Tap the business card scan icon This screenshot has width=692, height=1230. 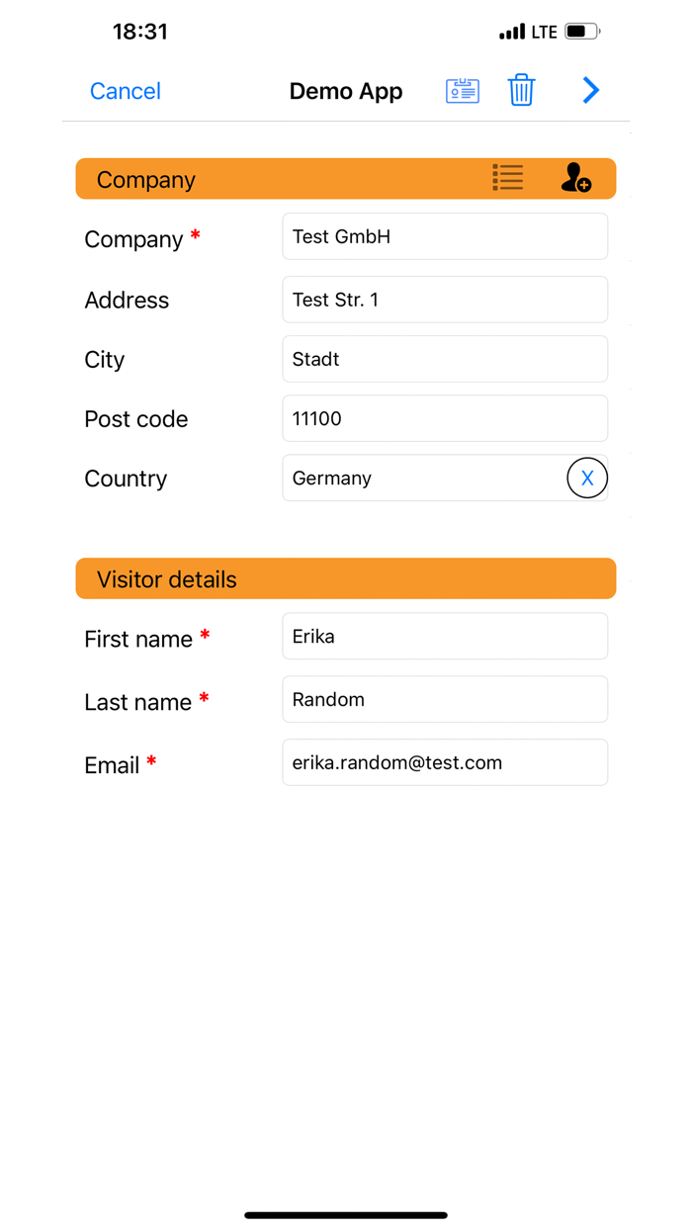tap(462, 91)
